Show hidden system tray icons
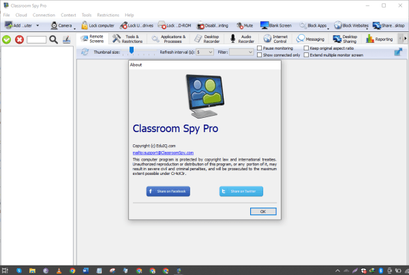Screen dimensions: 409x275 (x=337, y=270)
